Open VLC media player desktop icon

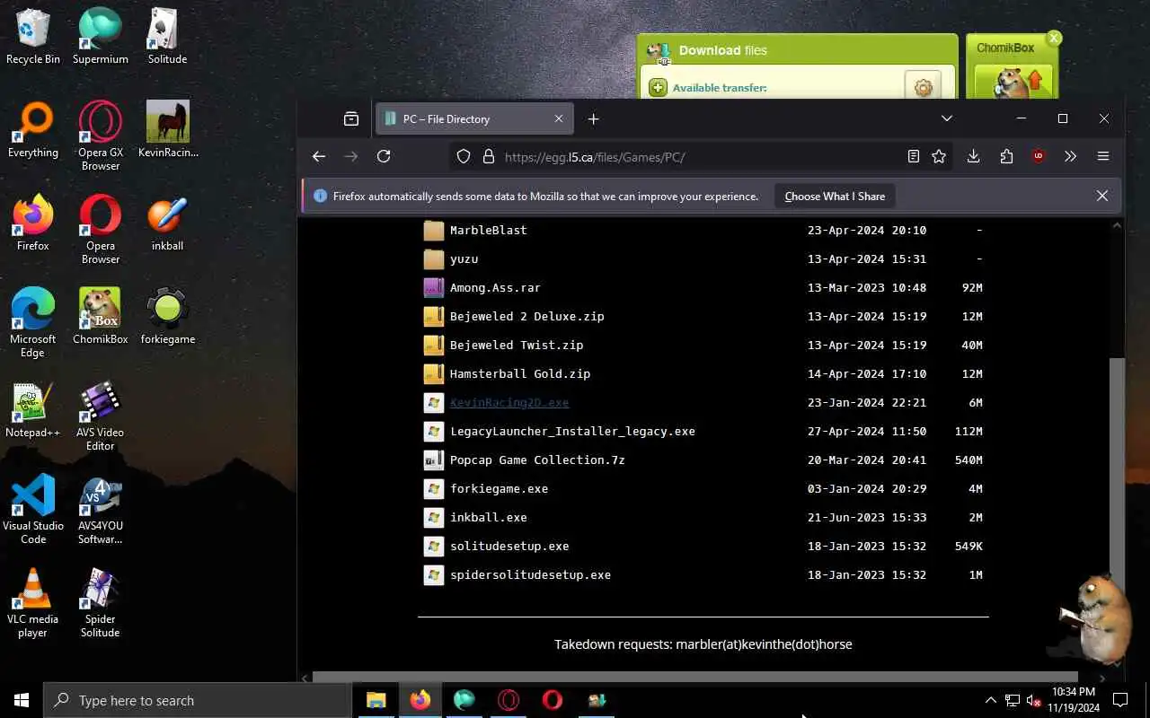33,603
